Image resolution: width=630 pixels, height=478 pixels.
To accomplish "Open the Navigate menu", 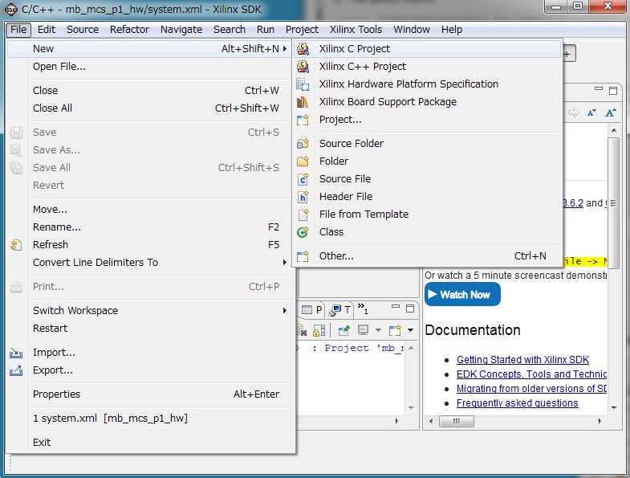I will tap(181, 30).
